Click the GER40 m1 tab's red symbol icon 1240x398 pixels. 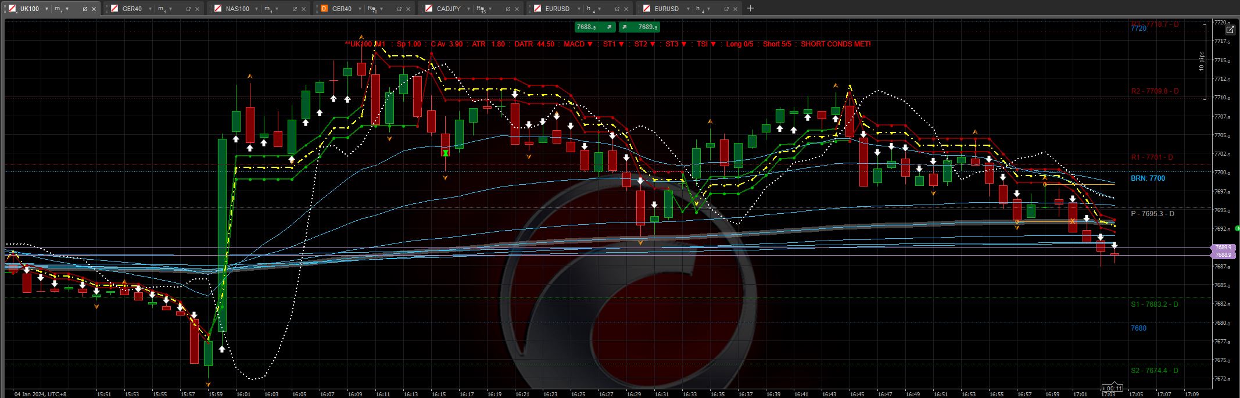point(114,9)
